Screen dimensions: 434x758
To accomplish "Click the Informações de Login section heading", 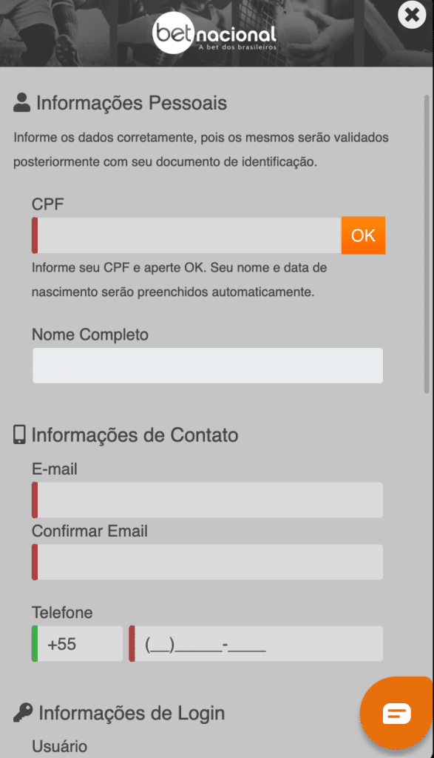I will (x=132, y=713).
